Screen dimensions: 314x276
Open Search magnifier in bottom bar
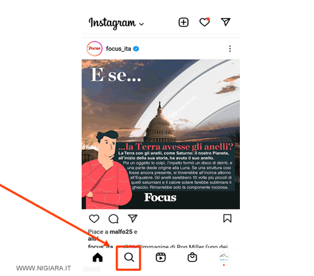coord(129,257)
